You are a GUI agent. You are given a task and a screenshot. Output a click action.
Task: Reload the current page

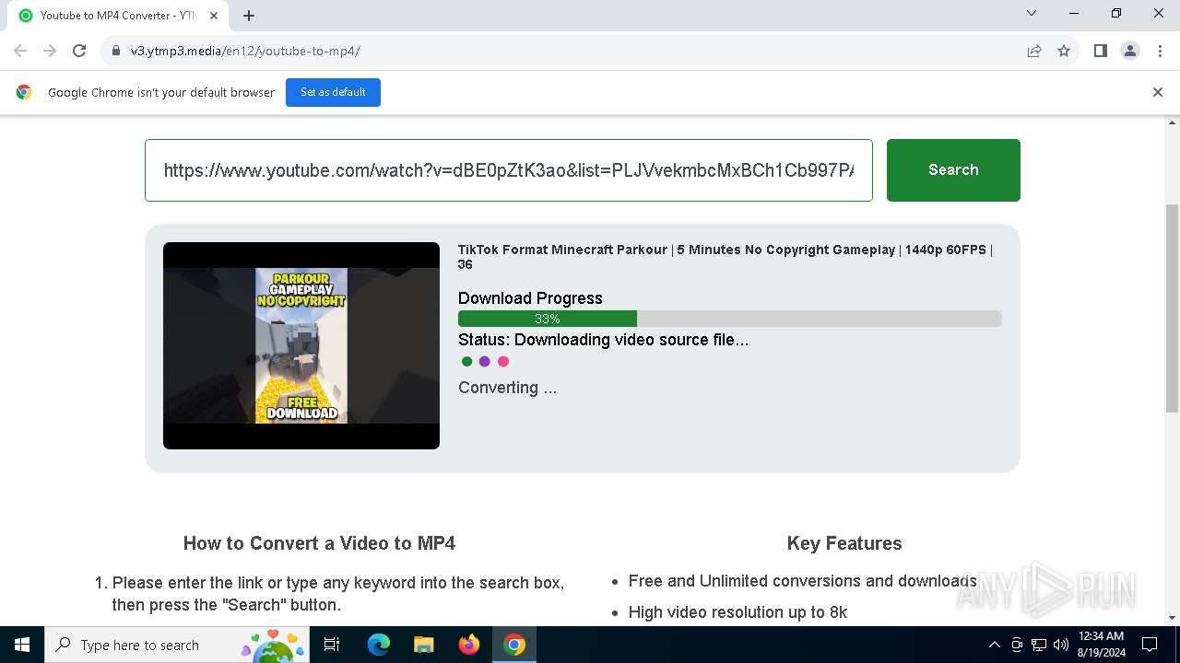point(79,51)
